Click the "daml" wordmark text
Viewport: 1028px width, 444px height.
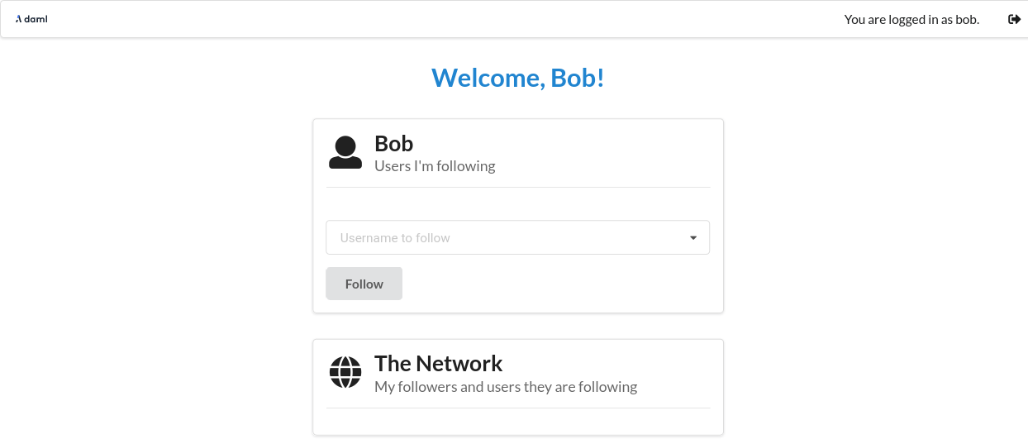pos(36,19)
